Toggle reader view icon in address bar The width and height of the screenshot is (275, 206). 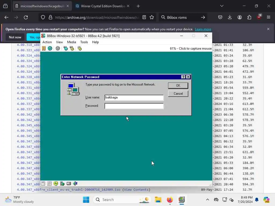[x=144, y=17]
